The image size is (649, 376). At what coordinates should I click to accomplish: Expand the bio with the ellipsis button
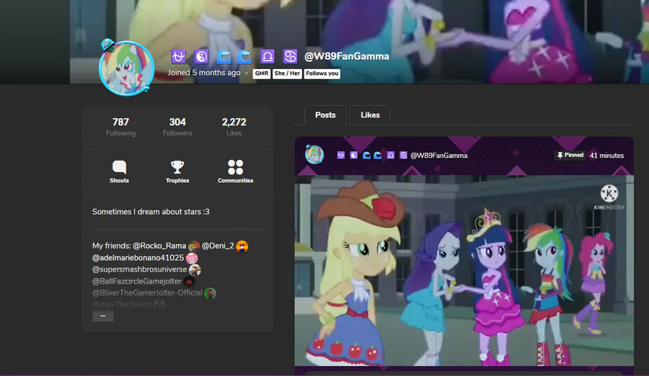point(102,316)
